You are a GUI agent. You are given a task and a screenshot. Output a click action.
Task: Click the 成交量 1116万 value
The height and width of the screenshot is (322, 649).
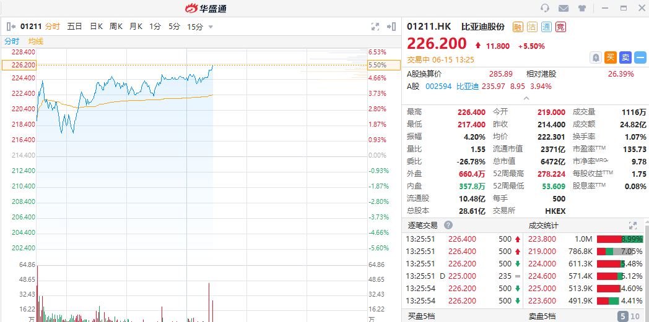click(x=634, y=112)
